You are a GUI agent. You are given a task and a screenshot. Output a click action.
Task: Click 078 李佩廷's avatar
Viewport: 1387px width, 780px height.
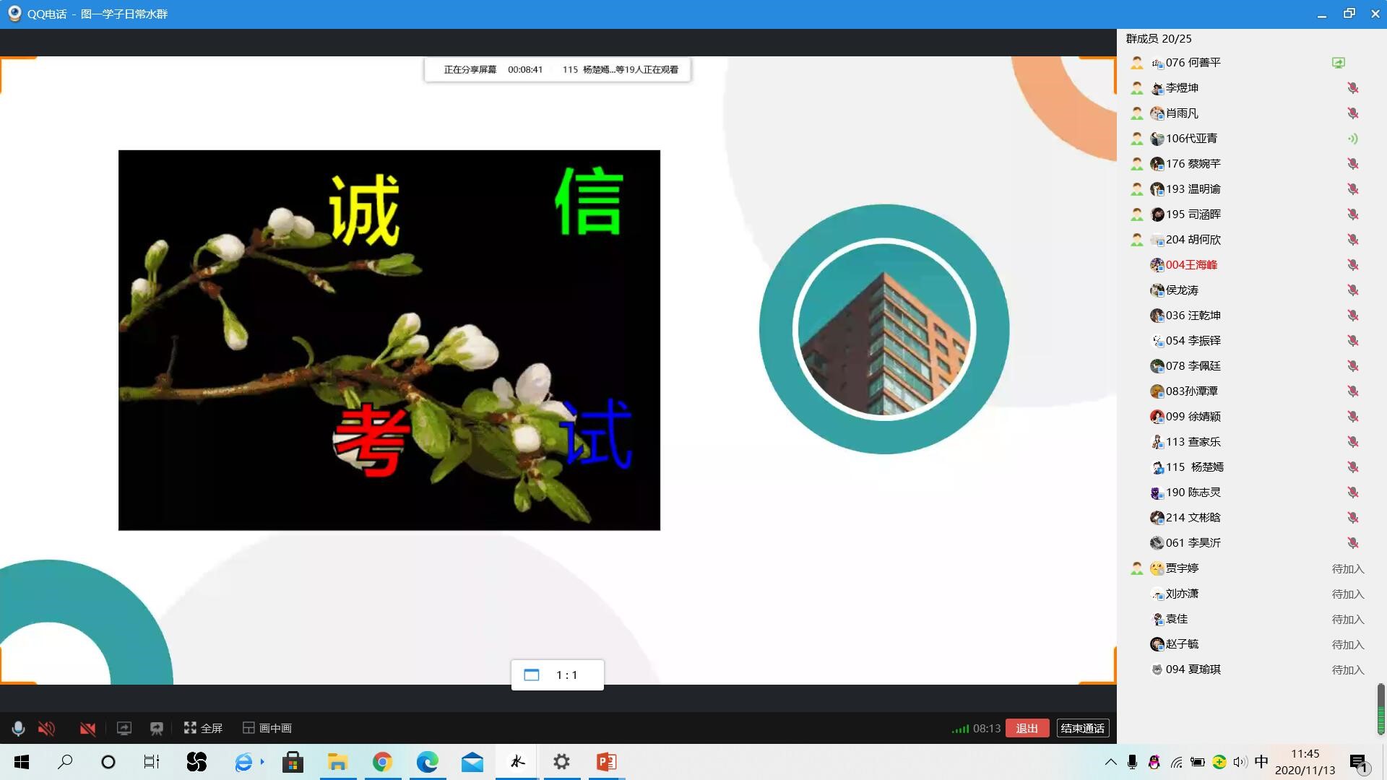pos(1157,366)
